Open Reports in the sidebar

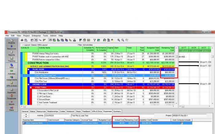(12, 54)
